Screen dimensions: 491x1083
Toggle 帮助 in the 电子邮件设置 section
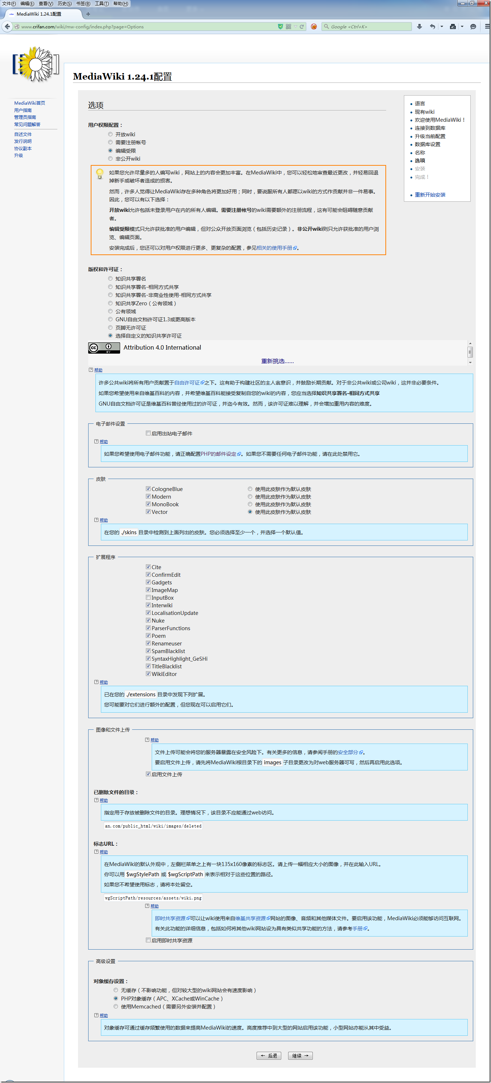[x=104, y=442]
